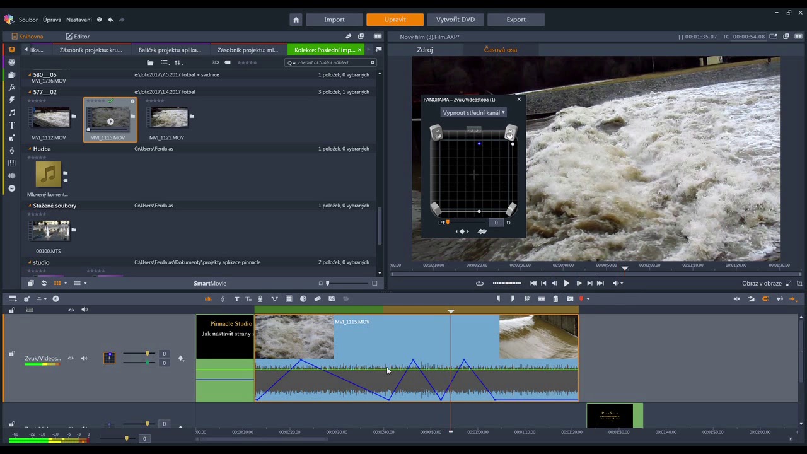Open the fx effects category in sidebar
Viewport: 807px width, 454px height.
[11, 88]
